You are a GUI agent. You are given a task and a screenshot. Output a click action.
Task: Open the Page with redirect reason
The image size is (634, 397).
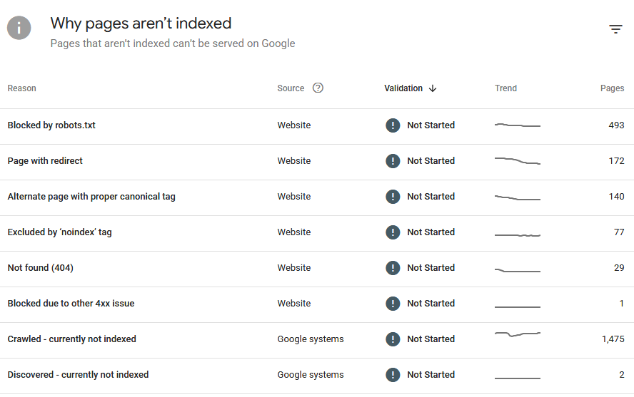coord(45,161)
